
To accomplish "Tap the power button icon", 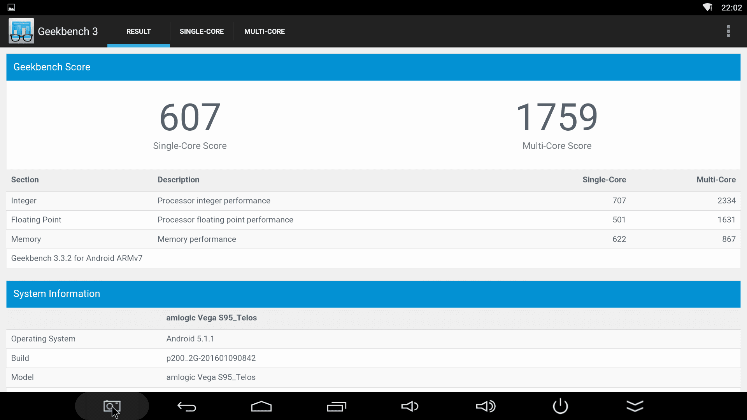I will coord(560,406).
